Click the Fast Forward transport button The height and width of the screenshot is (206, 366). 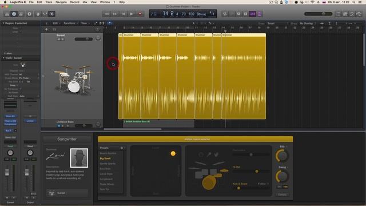tap(115, 14)
